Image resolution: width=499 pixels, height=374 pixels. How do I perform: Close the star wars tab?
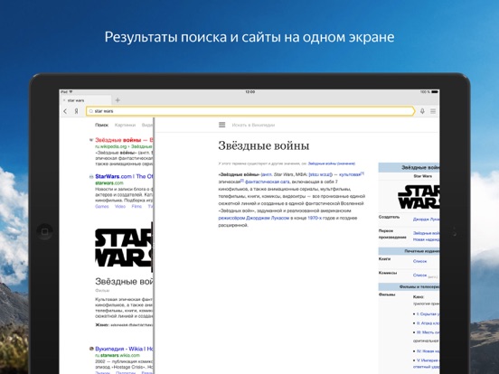pyautogui.click(x=64, y=100)
